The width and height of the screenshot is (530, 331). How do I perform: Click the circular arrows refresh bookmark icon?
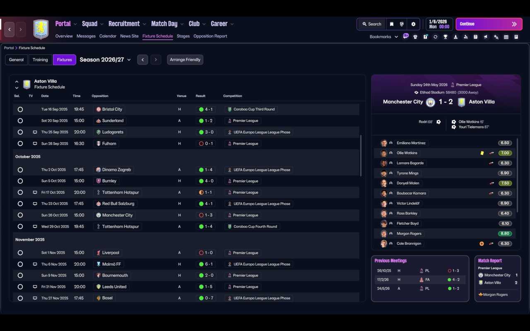pyautogui.click(x=435, y=37)
